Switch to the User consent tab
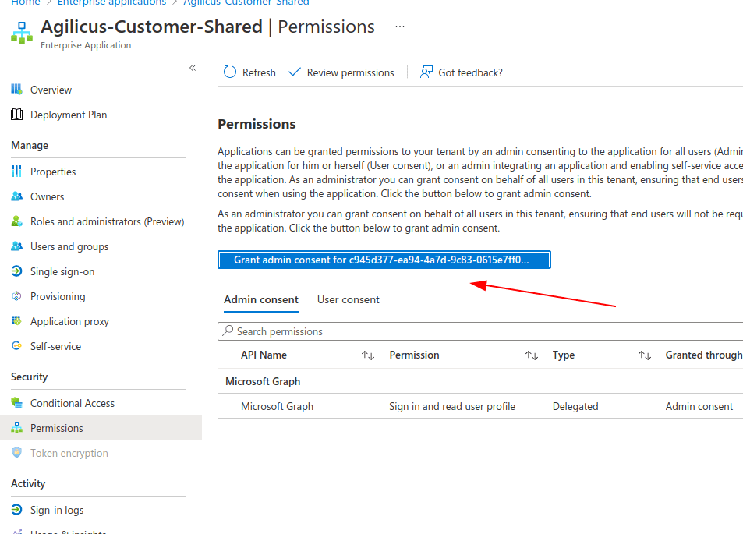Screen dimensions: 743x534 pos(349,300)
